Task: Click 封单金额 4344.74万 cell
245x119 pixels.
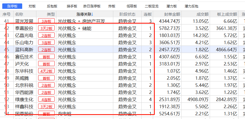Action: tap(170, 21)
